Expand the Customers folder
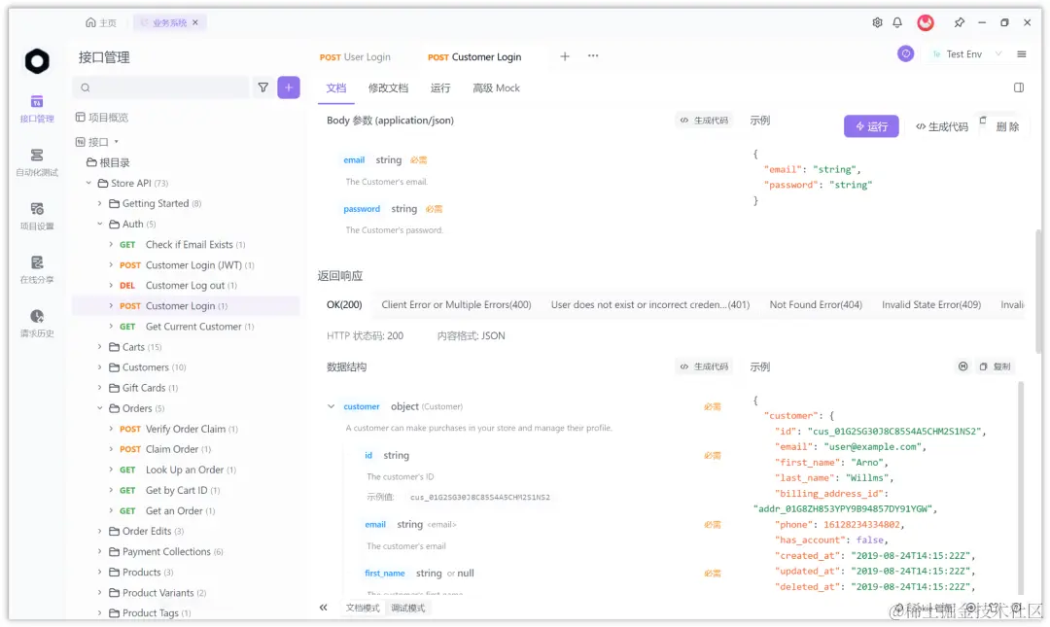1050x627 pixels. point(100,367)
